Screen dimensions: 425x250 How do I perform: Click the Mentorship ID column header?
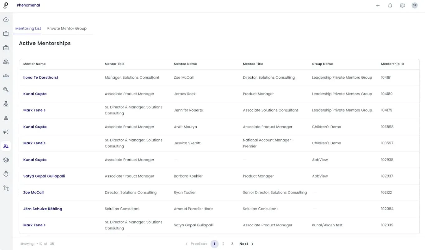tap(393, 64)
